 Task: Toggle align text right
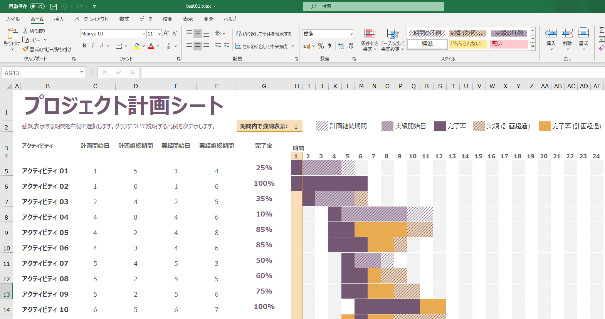(206, 46)
